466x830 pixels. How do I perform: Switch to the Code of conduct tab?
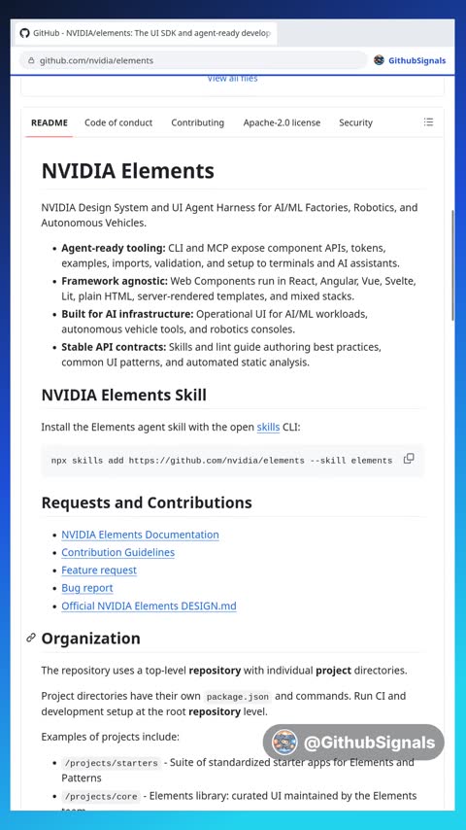(x=118, y=122)
